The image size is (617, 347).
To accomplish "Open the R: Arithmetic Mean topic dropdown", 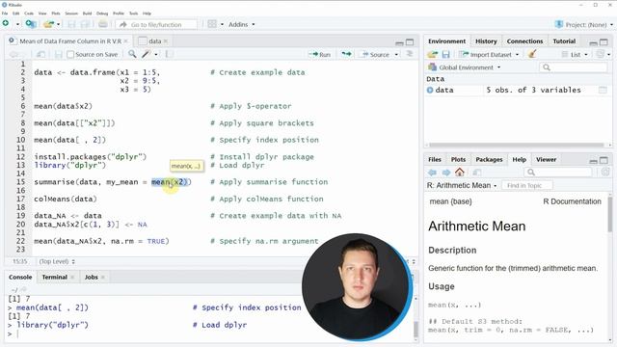I will coord(462,185).
